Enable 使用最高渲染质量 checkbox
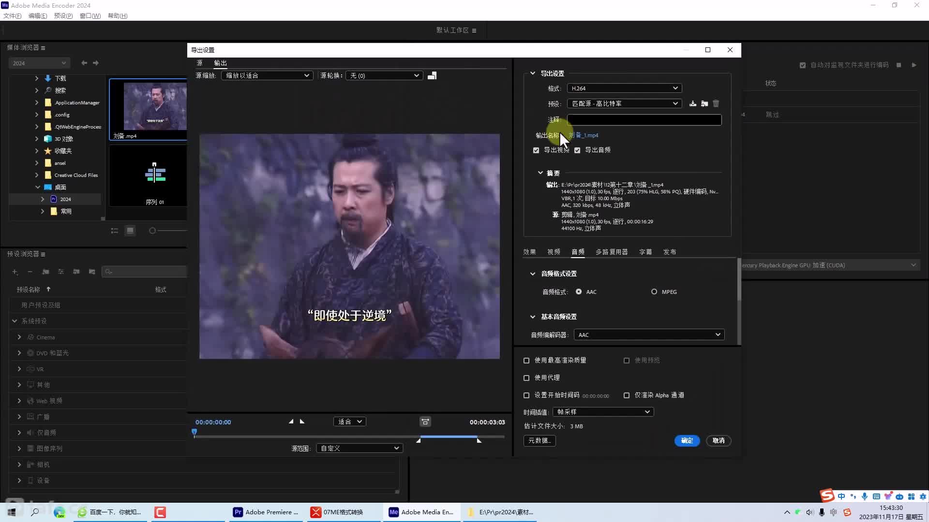The height and width of the screenshot is (522, 929). (x=526, y=361)
